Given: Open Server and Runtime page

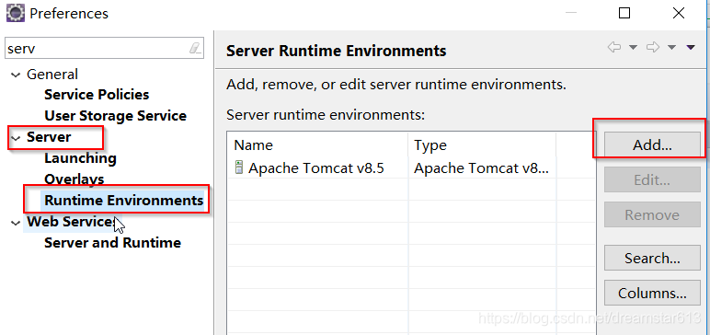Looking at the screenshot, I should click(x=113, y=243).
